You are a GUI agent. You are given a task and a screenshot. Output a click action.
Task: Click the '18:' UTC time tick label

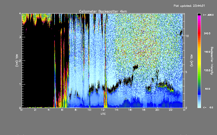coord(144,110)
